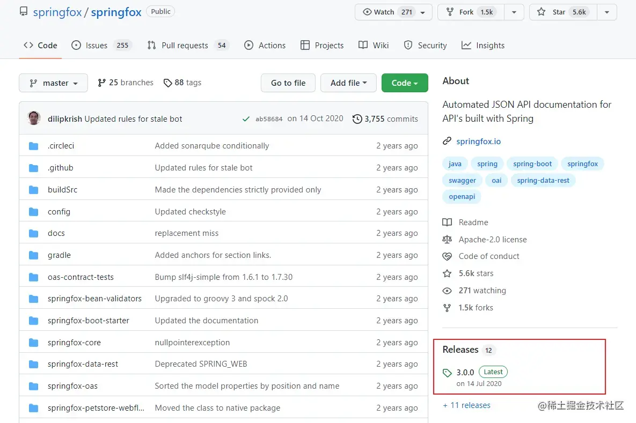
Task: Open the buildSrc folder icon
Action: click(34, 190)
